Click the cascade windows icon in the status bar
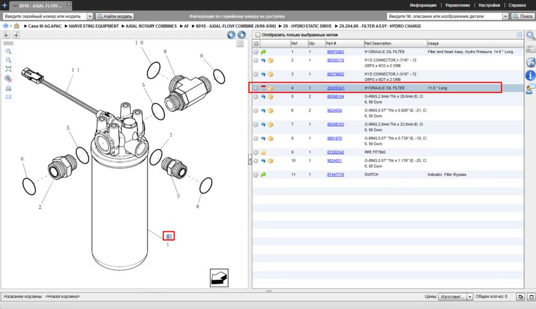The width and height of the screenshot is (536, 309). tap(520, 297)
